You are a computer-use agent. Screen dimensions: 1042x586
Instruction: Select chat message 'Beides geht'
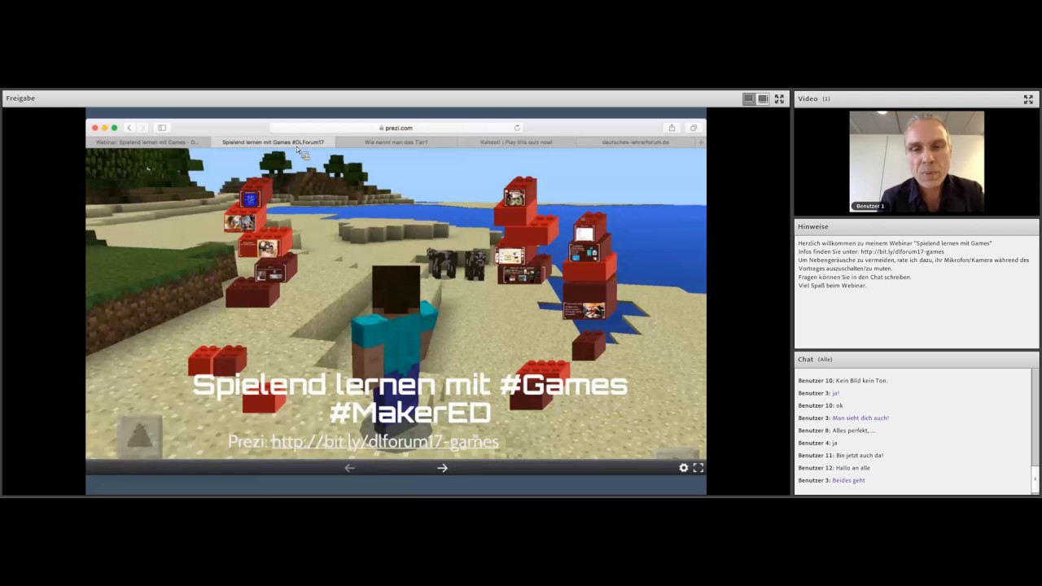tap(848, 480)
